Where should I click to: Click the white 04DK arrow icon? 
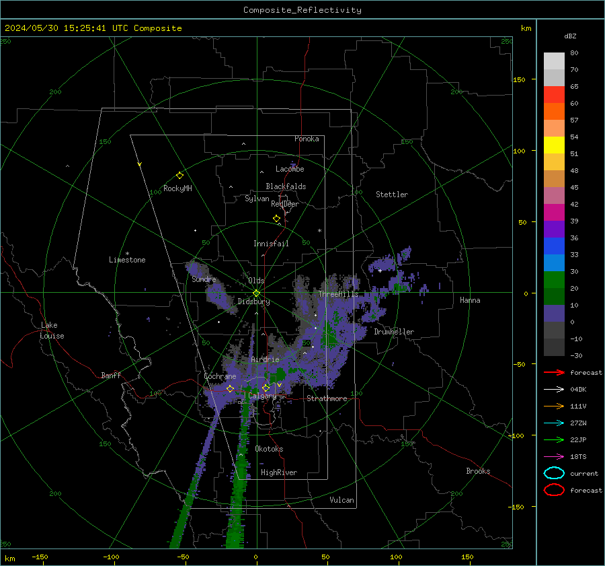[554, 390]
